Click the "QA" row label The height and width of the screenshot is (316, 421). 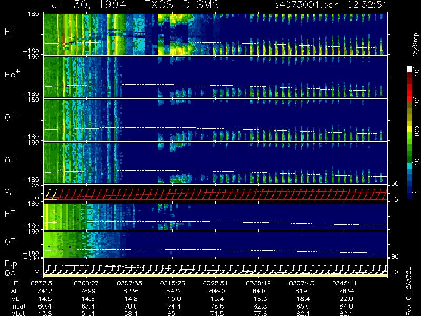click(10, 273)
